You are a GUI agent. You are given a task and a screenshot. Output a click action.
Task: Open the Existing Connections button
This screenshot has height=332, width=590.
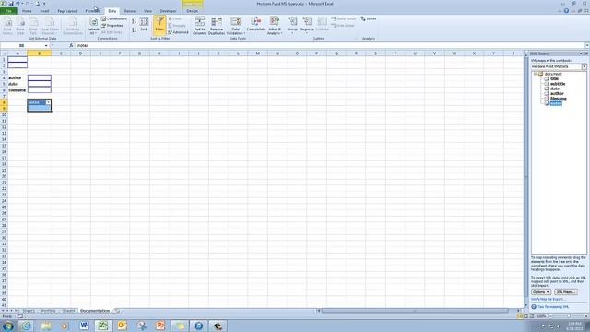(x=73, y=26)
